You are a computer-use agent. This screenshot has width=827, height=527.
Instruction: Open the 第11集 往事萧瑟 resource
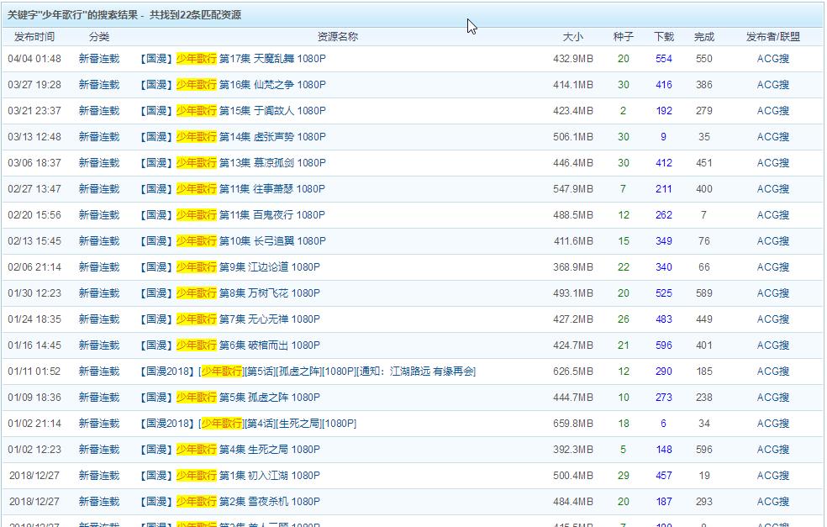click(250, 189)
